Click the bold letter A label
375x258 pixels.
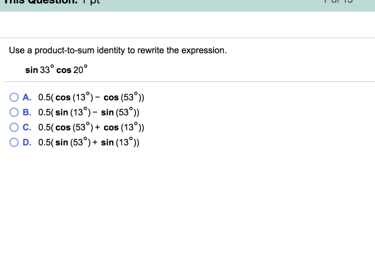pyautogui.click(x=26, y=97)
